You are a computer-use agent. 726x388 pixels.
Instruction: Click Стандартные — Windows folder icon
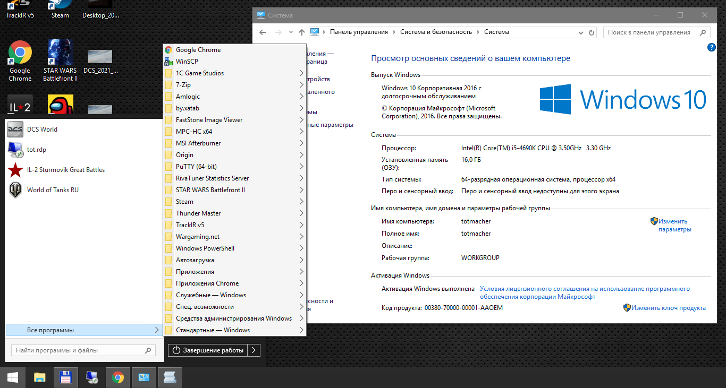pyautogui.click(x=168, y=330)
